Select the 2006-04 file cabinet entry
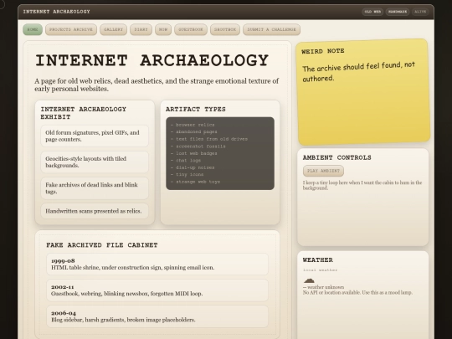The width and height of the screenshot is (452, 339). [157, 316]
